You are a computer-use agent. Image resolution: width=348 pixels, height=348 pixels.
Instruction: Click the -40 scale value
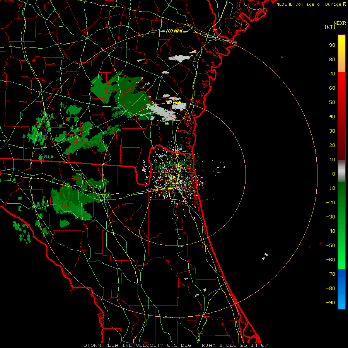click(x=331, y=231)
